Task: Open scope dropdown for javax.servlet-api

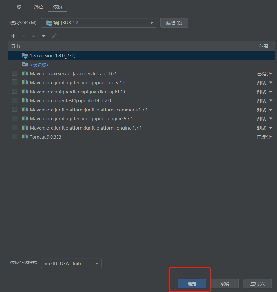Action: 271,73
